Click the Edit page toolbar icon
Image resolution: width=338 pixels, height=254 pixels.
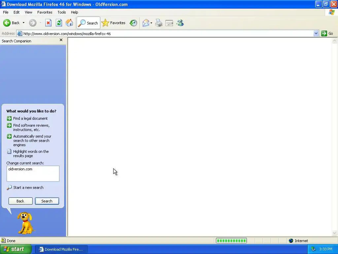click(x=169, y=23)
